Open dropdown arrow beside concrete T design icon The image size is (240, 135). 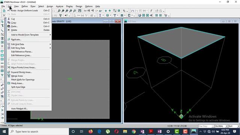coord(117,15)
